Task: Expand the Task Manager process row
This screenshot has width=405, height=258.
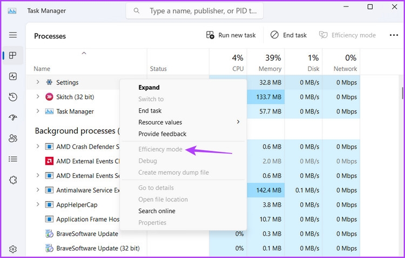Action: [x=38, y=111]
